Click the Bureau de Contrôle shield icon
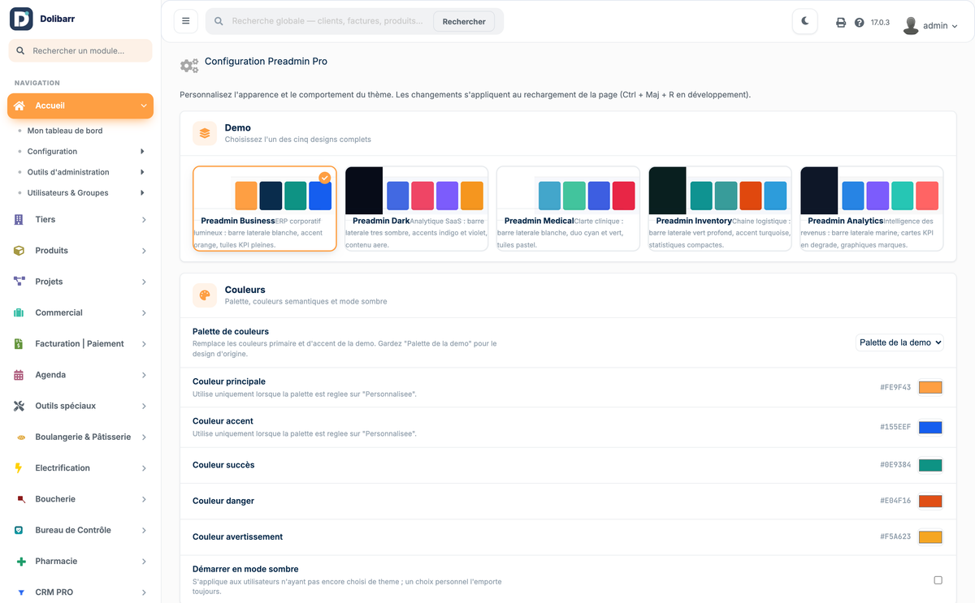Viewport: 975px width, 603px height. coord(19,530)
